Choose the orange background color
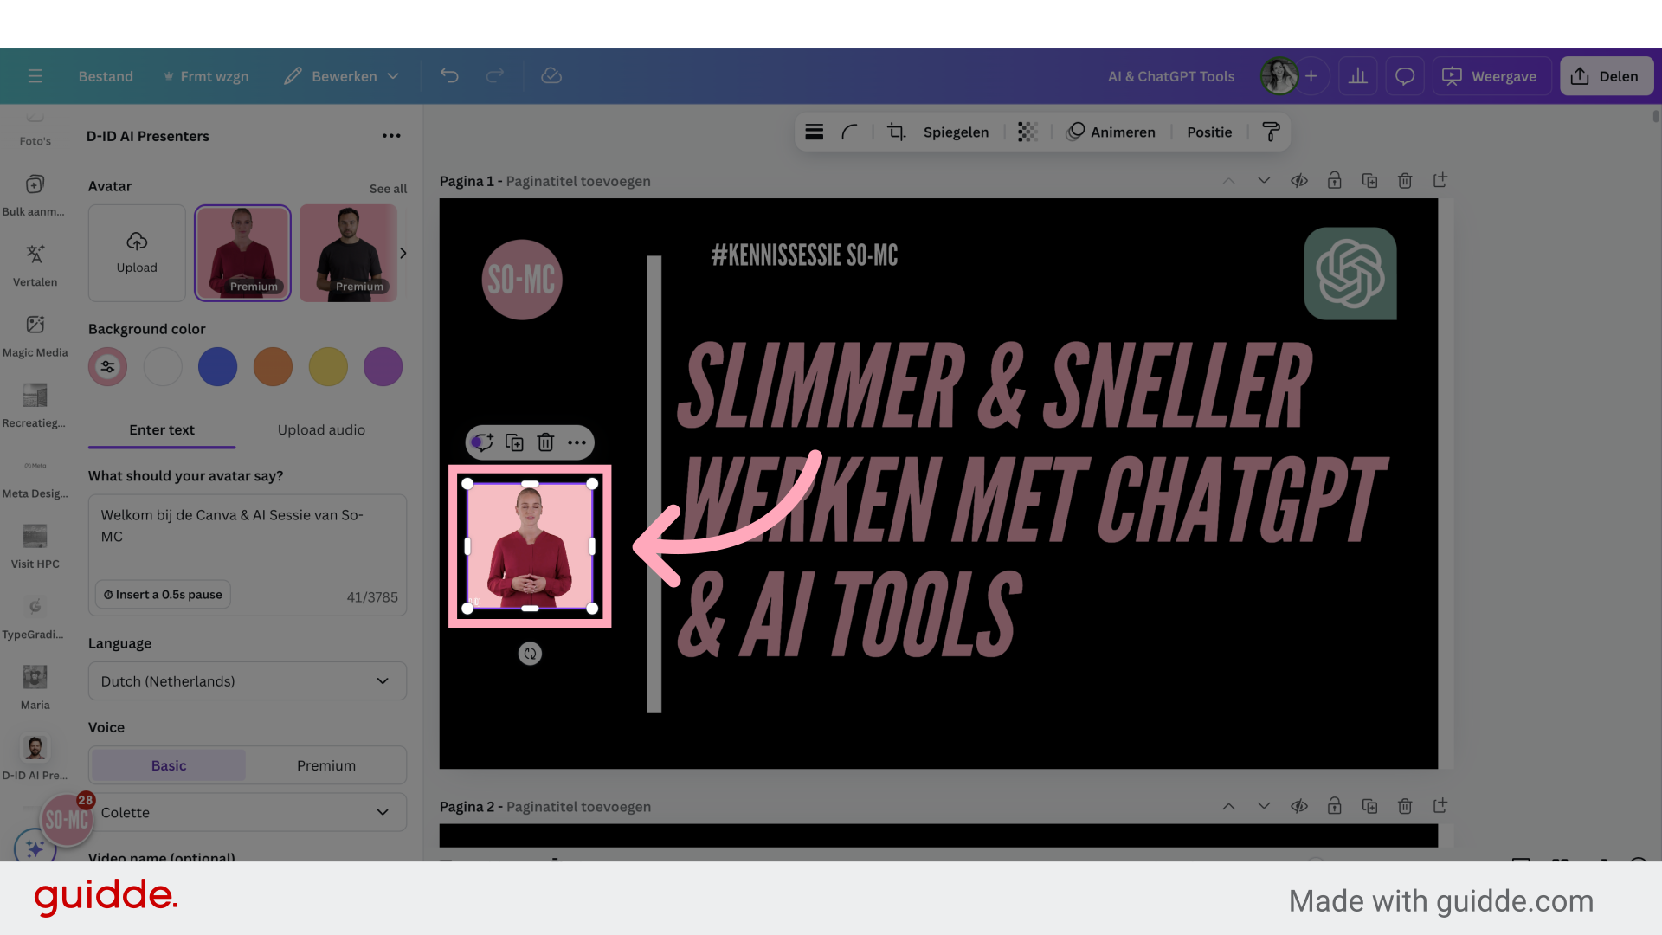 (273, 367)
